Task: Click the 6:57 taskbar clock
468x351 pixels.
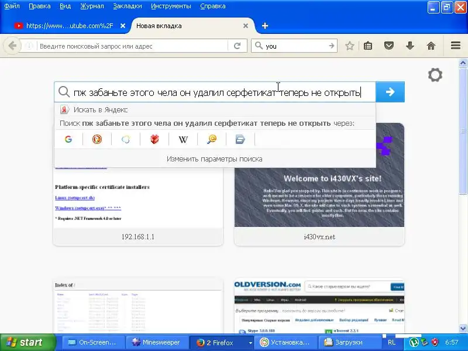Action: click(452, 342)
